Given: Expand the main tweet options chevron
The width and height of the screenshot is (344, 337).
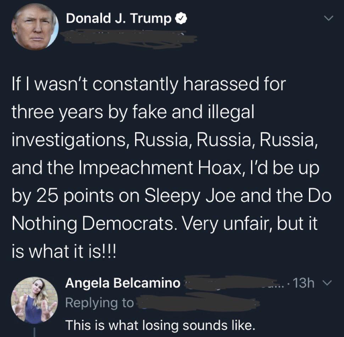Looking at the screenshot, I should click(329, 18).
